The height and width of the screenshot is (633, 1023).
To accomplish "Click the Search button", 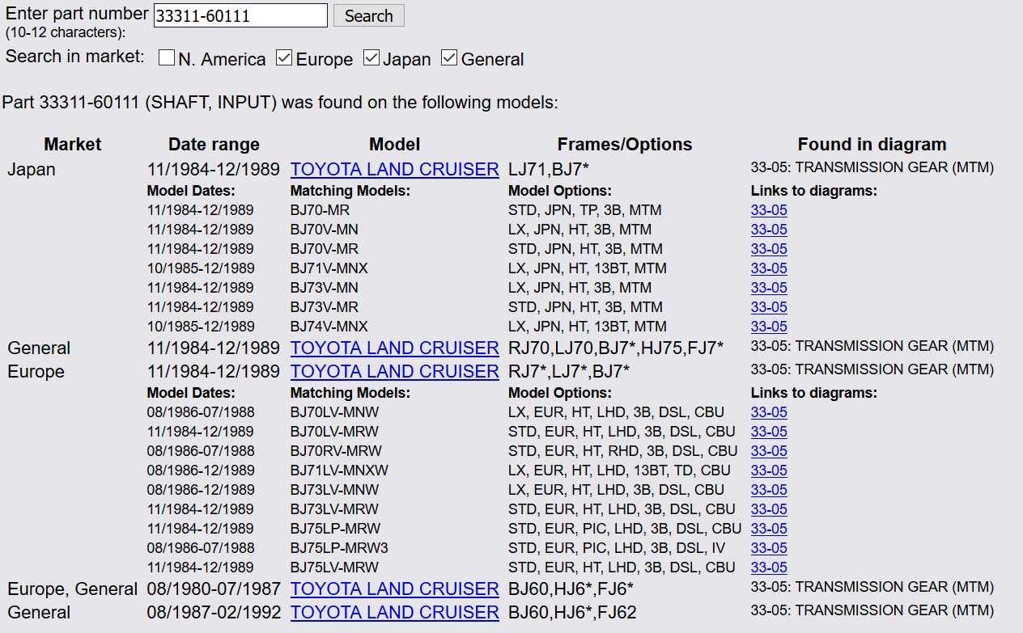I will pyautogui.click(x=368, y=15).
